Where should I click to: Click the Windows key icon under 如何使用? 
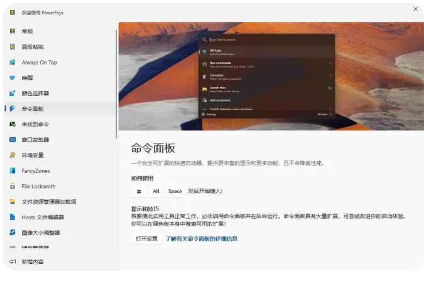[x=139, y=191]
